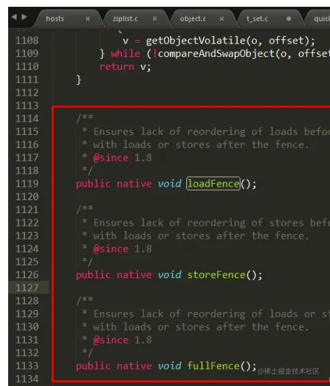This screenshot has width=330, height=386.
Task: Open the ziplist.c tab
Action: pyautogui.click(x=125, y=19)
